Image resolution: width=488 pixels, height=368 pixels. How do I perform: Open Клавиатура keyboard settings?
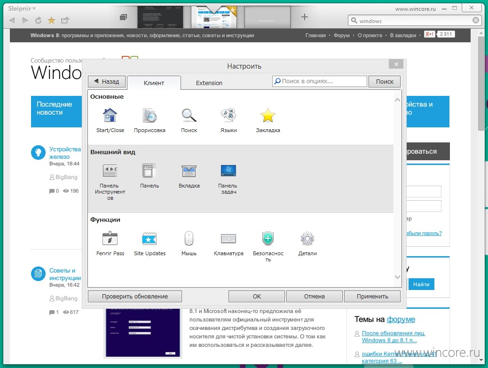(x=228, y=243)
